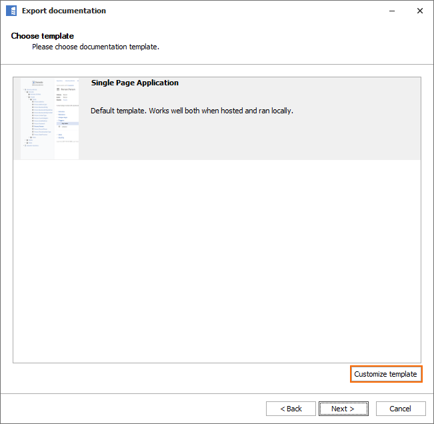The width and height of the screenshot is (434, 424).
Task: Minimize the Export documentation window
Action: pos(389,11)
